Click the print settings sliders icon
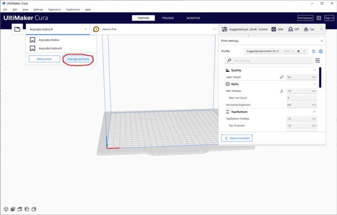Image resolution: width=337 pixels, height=215 pixels. pyautogui.click(x=224, y=29)
